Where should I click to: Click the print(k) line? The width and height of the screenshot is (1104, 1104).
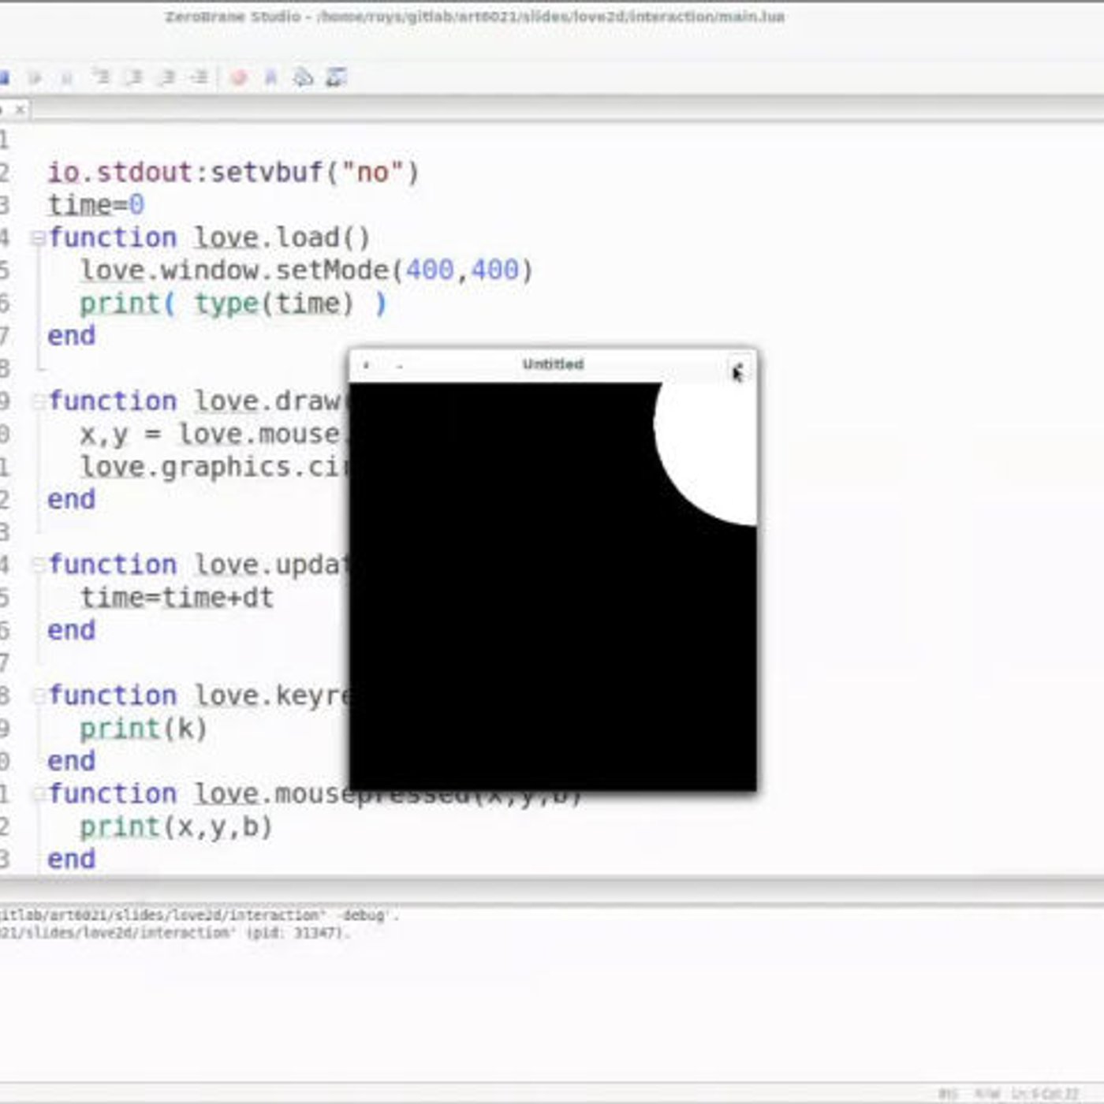click(144, 729)
